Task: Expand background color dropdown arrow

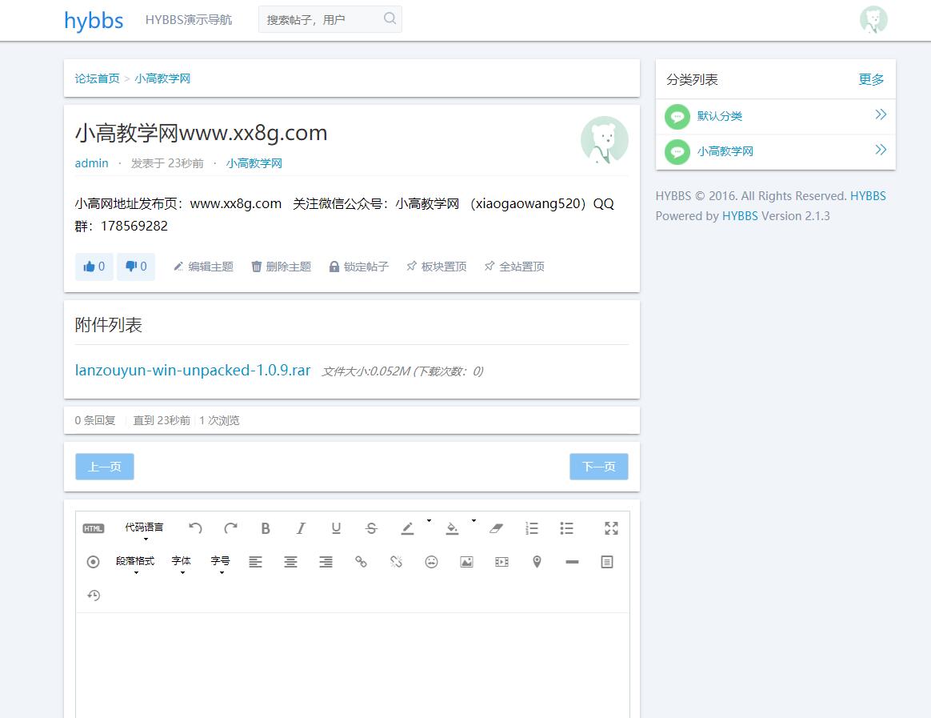Action: [x=473, y=521]
